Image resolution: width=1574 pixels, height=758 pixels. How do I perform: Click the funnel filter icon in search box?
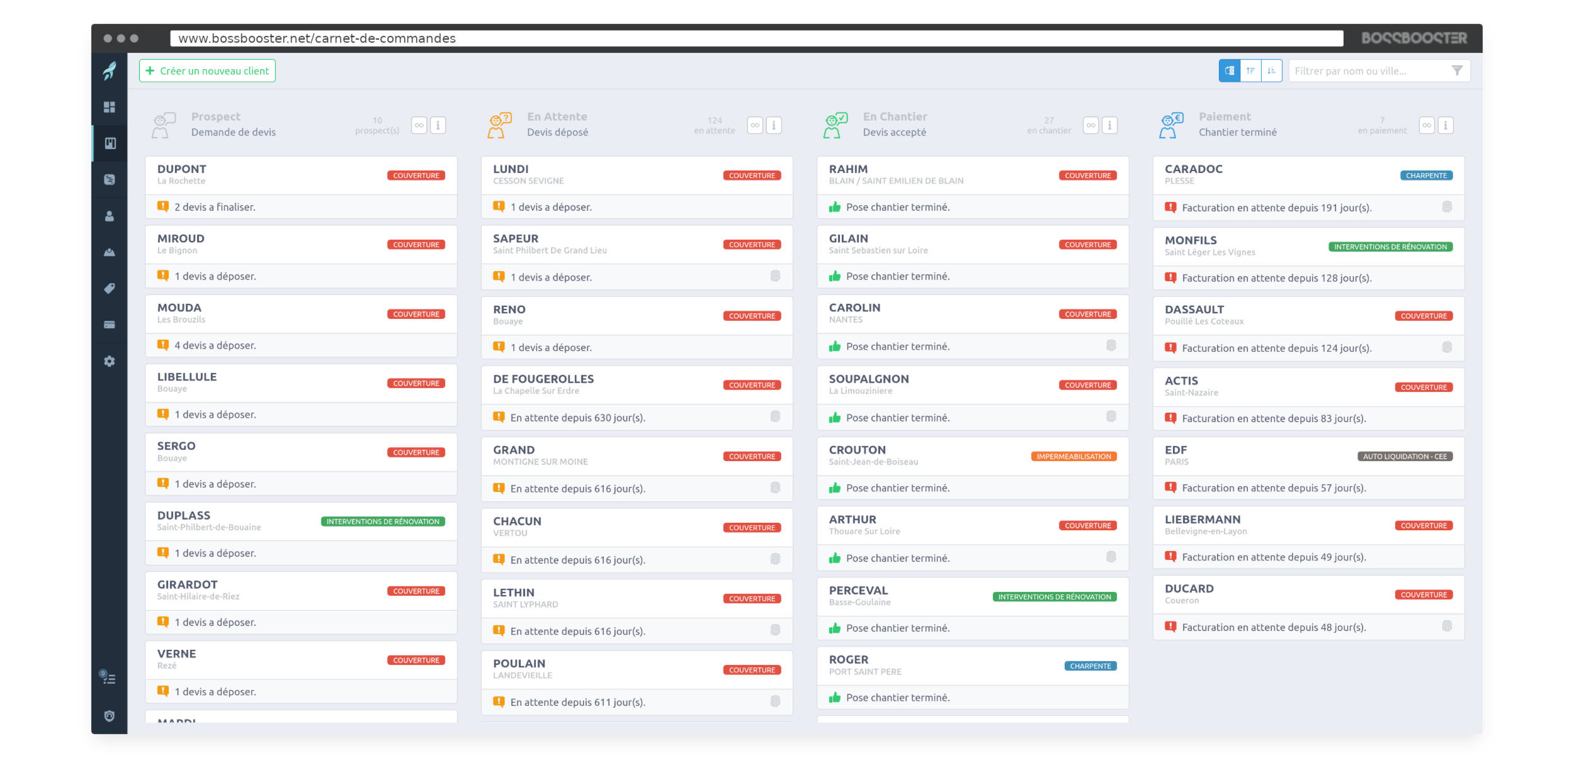[x=1457, y=70]
